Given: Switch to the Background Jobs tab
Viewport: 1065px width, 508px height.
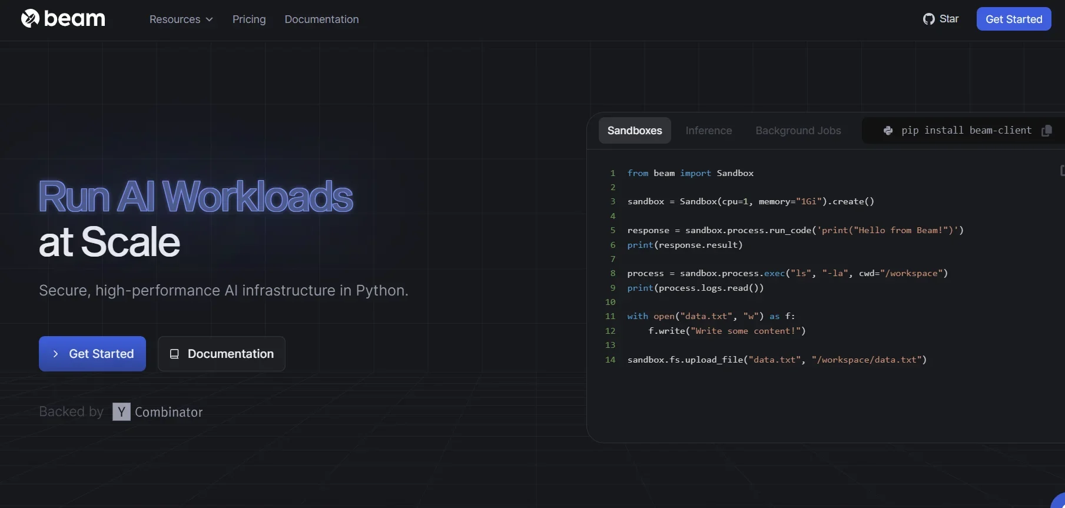Looking at the screenshot, I should pyautogui.click(x=798, y=131).
